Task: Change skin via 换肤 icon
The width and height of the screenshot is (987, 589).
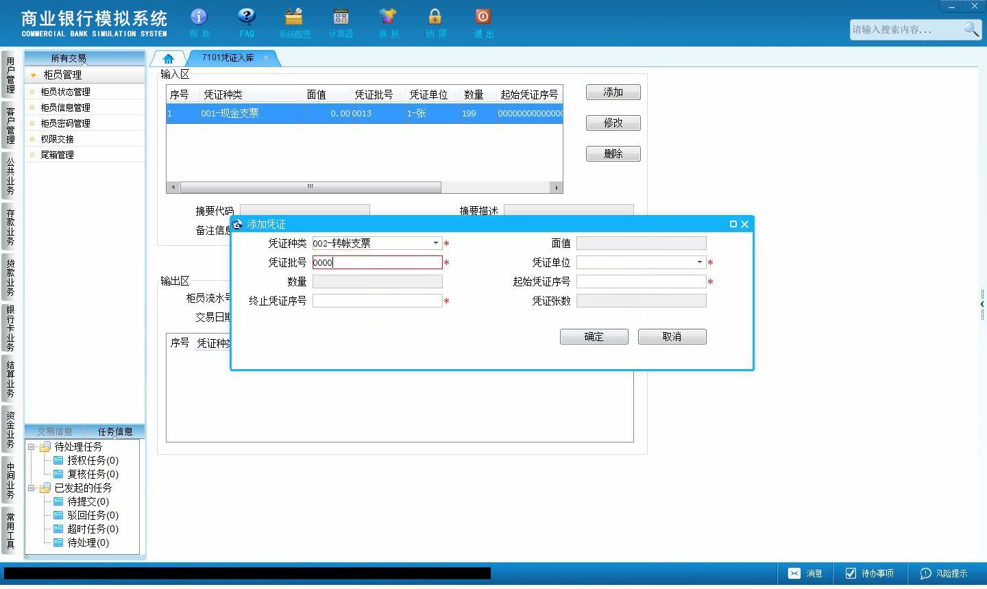Action: click(388, 23)
